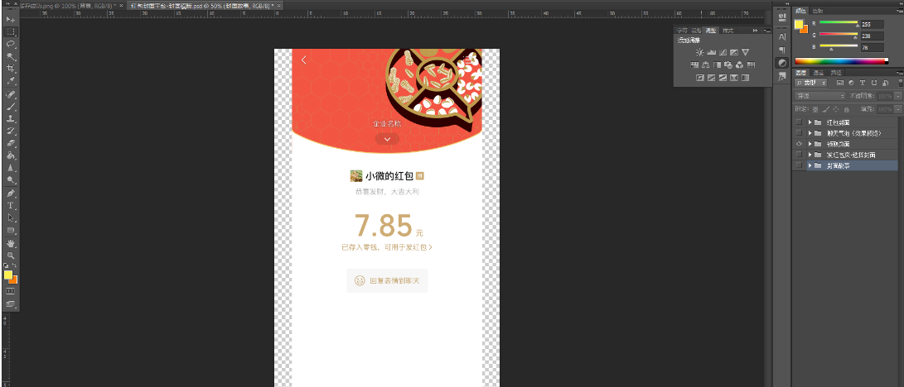Image resolution: width=904 pixels, height=387 pixels.
Task: Add a Brightness/Contrast adjustment
Action: tap(699, 52)
